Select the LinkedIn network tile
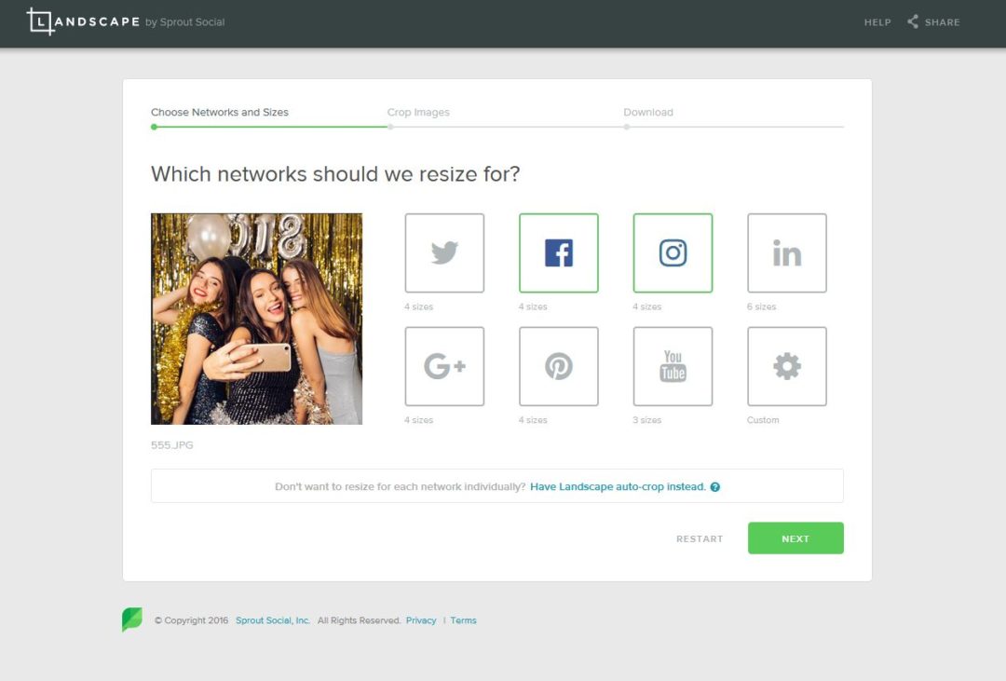Viewport: 1006px width, 681px height. click(786, 252)
